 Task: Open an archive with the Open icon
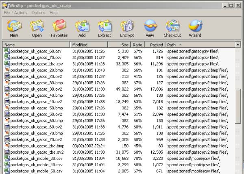click(x=37, y=26)
